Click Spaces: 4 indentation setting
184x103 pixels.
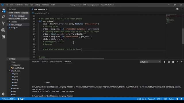click(152, 99)
